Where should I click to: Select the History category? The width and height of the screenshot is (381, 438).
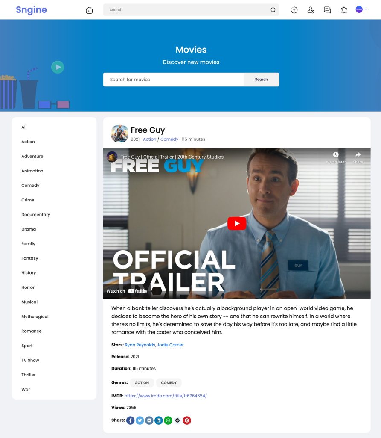click(29, 272)
